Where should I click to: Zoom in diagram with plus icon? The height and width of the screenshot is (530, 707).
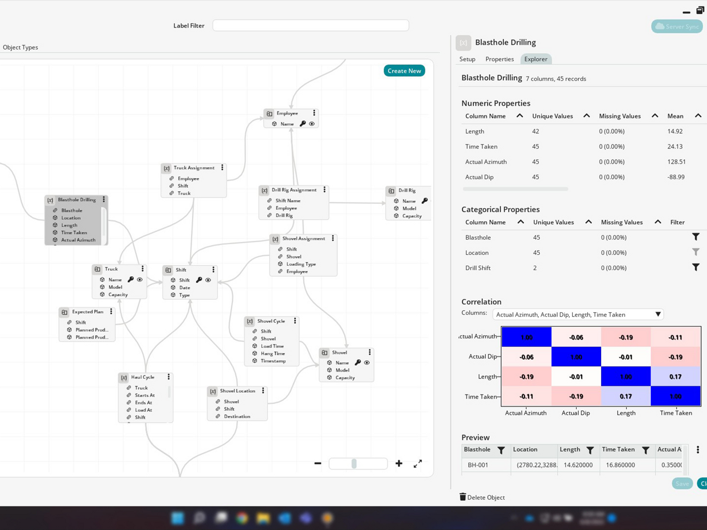tap(399, 463)
